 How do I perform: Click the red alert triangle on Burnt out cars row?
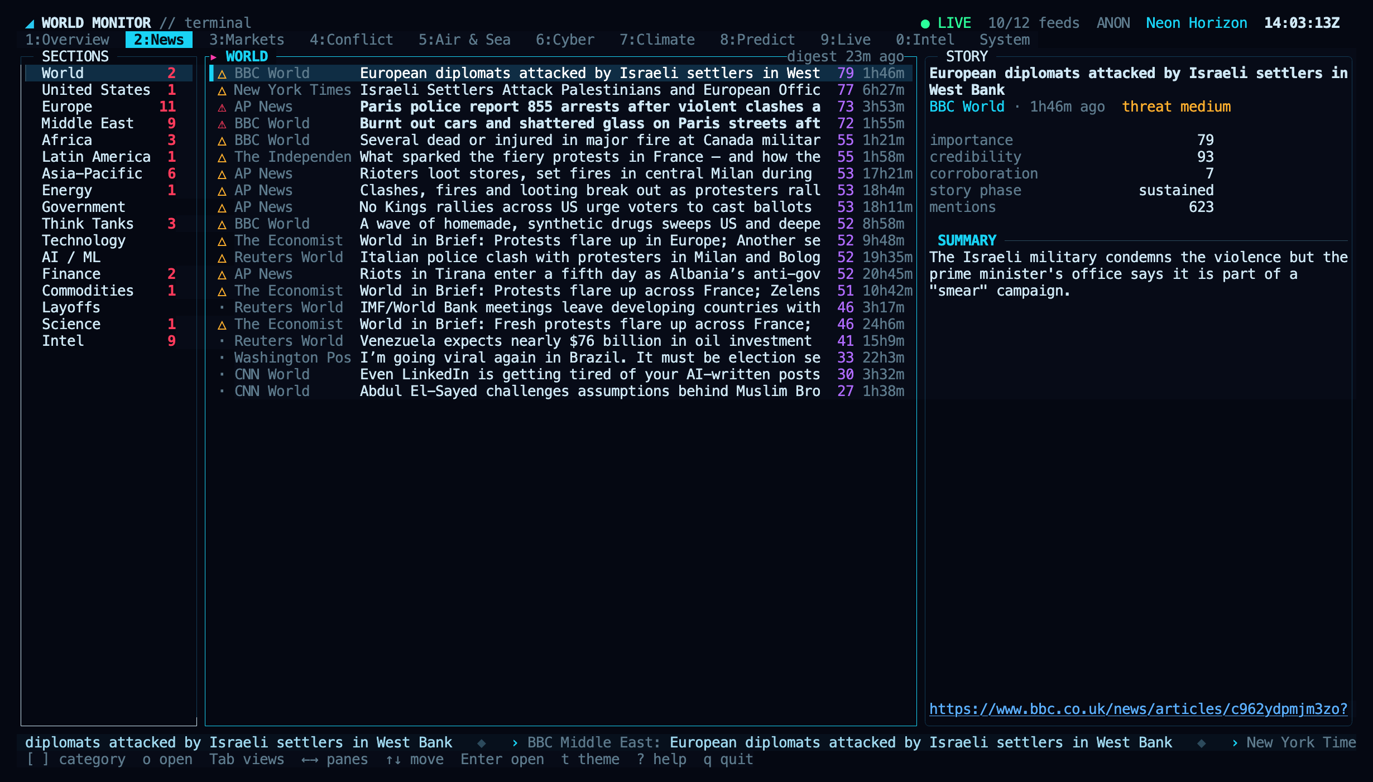point(222,124)
